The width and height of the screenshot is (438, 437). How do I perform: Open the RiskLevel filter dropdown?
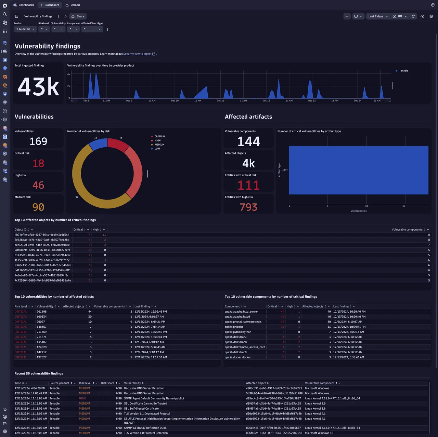44,29
